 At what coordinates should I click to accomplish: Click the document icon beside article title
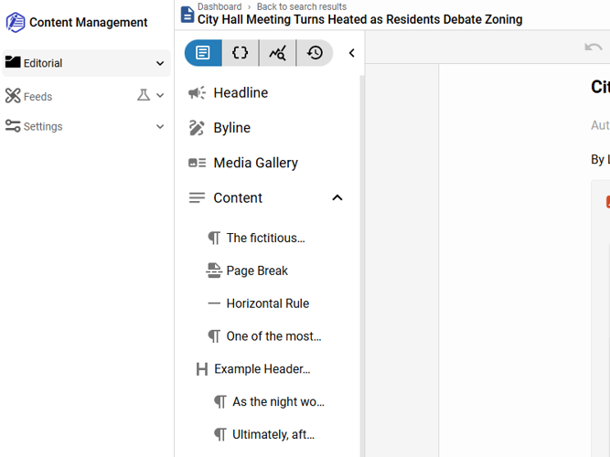(x=187, y=14)
